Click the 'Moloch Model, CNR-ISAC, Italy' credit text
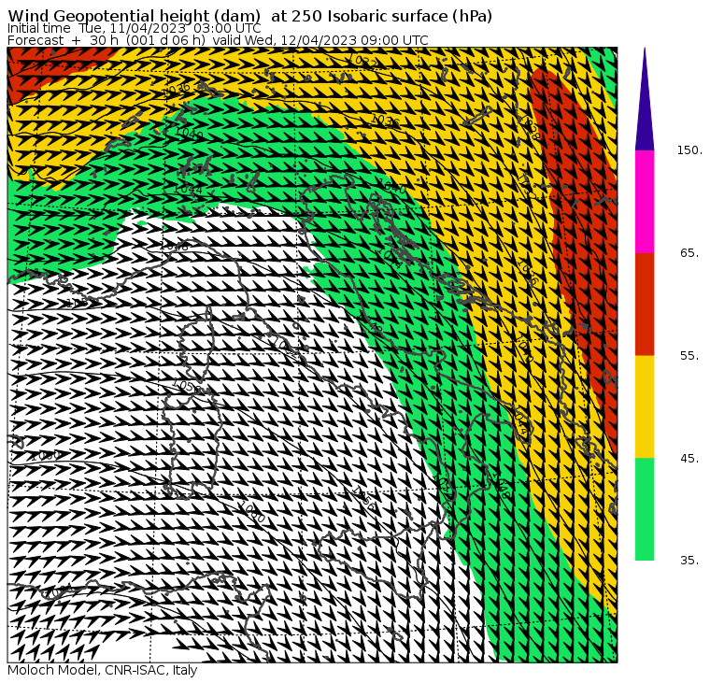 [x=103, y=670]
